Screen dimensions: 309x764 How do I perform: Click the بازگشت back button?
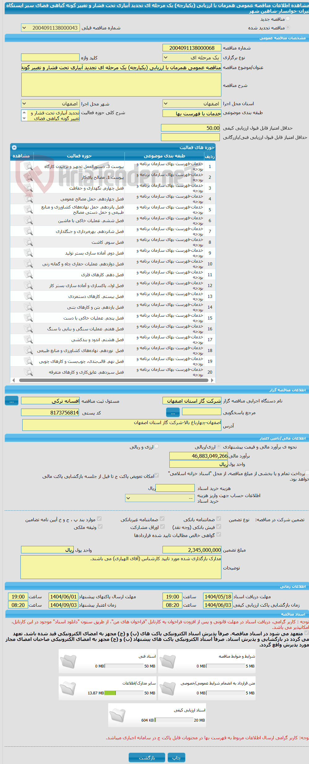click(x=147, y=758)
